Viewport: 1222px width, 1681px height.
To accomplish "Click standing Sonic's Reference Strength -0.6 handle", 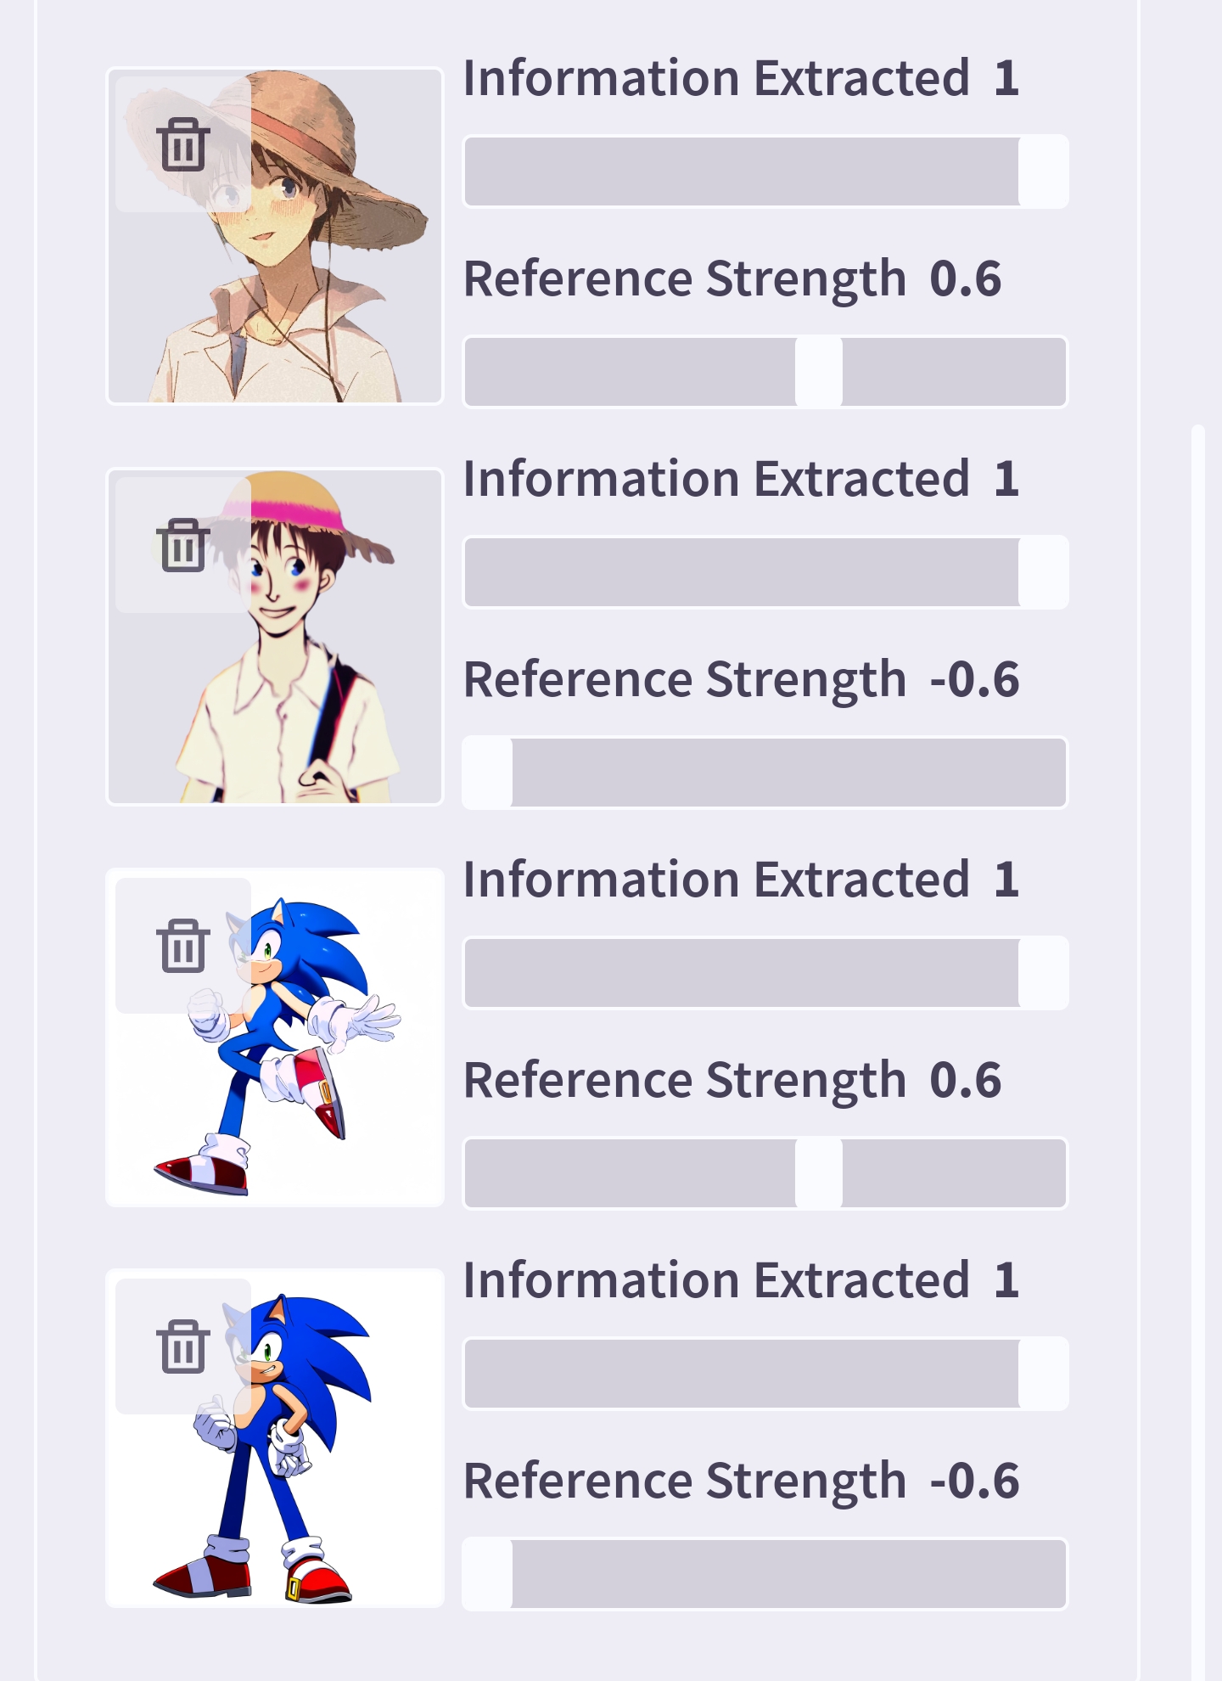I will [x=489, y=1574].
